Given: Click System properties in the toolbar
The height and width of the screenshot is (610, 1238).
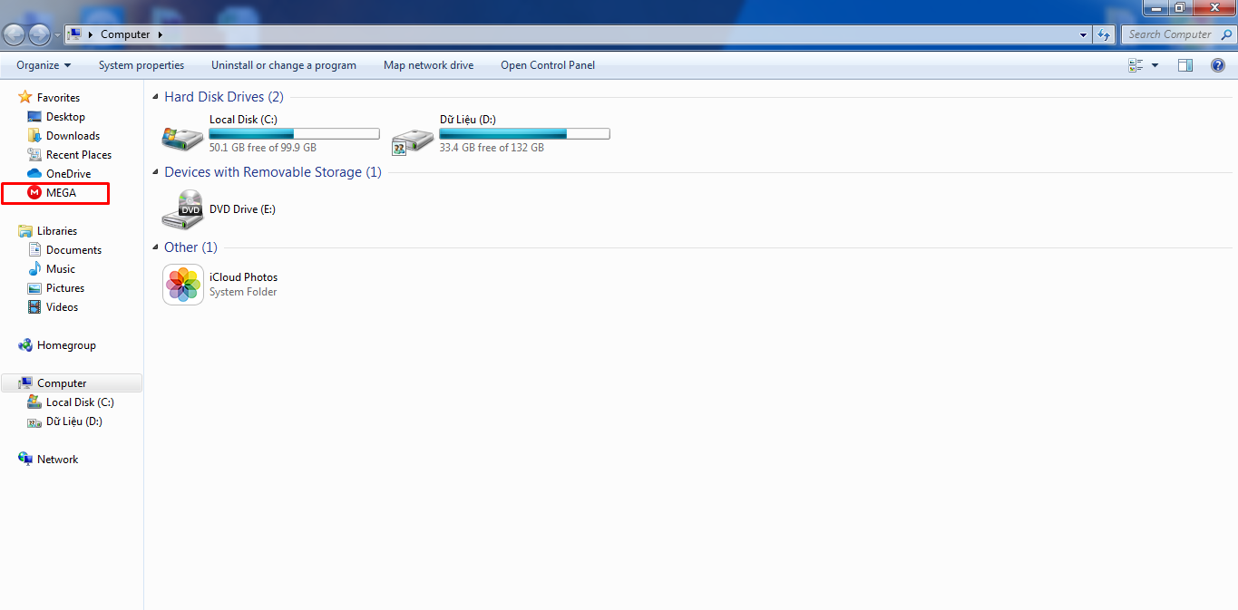Looking at the screenshot, I should pos(141,65).
